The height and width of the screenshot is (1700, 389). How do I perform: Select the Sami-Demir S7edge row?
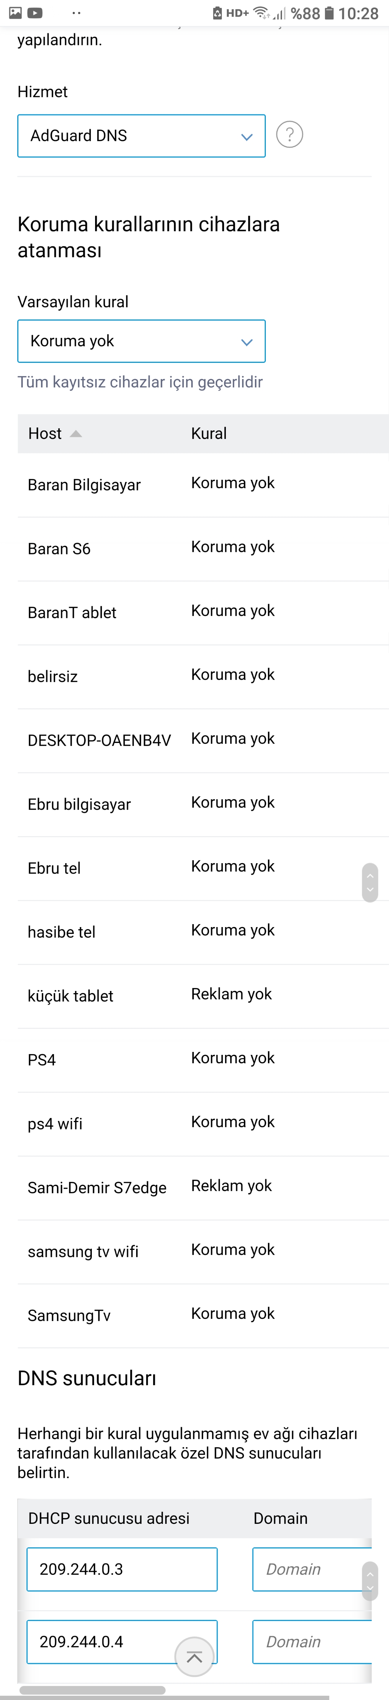click(x=203, y=1188)
